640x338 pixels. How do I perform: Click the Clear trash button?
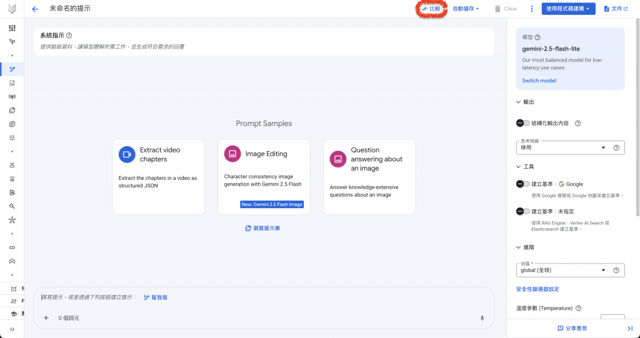point(506,9)
